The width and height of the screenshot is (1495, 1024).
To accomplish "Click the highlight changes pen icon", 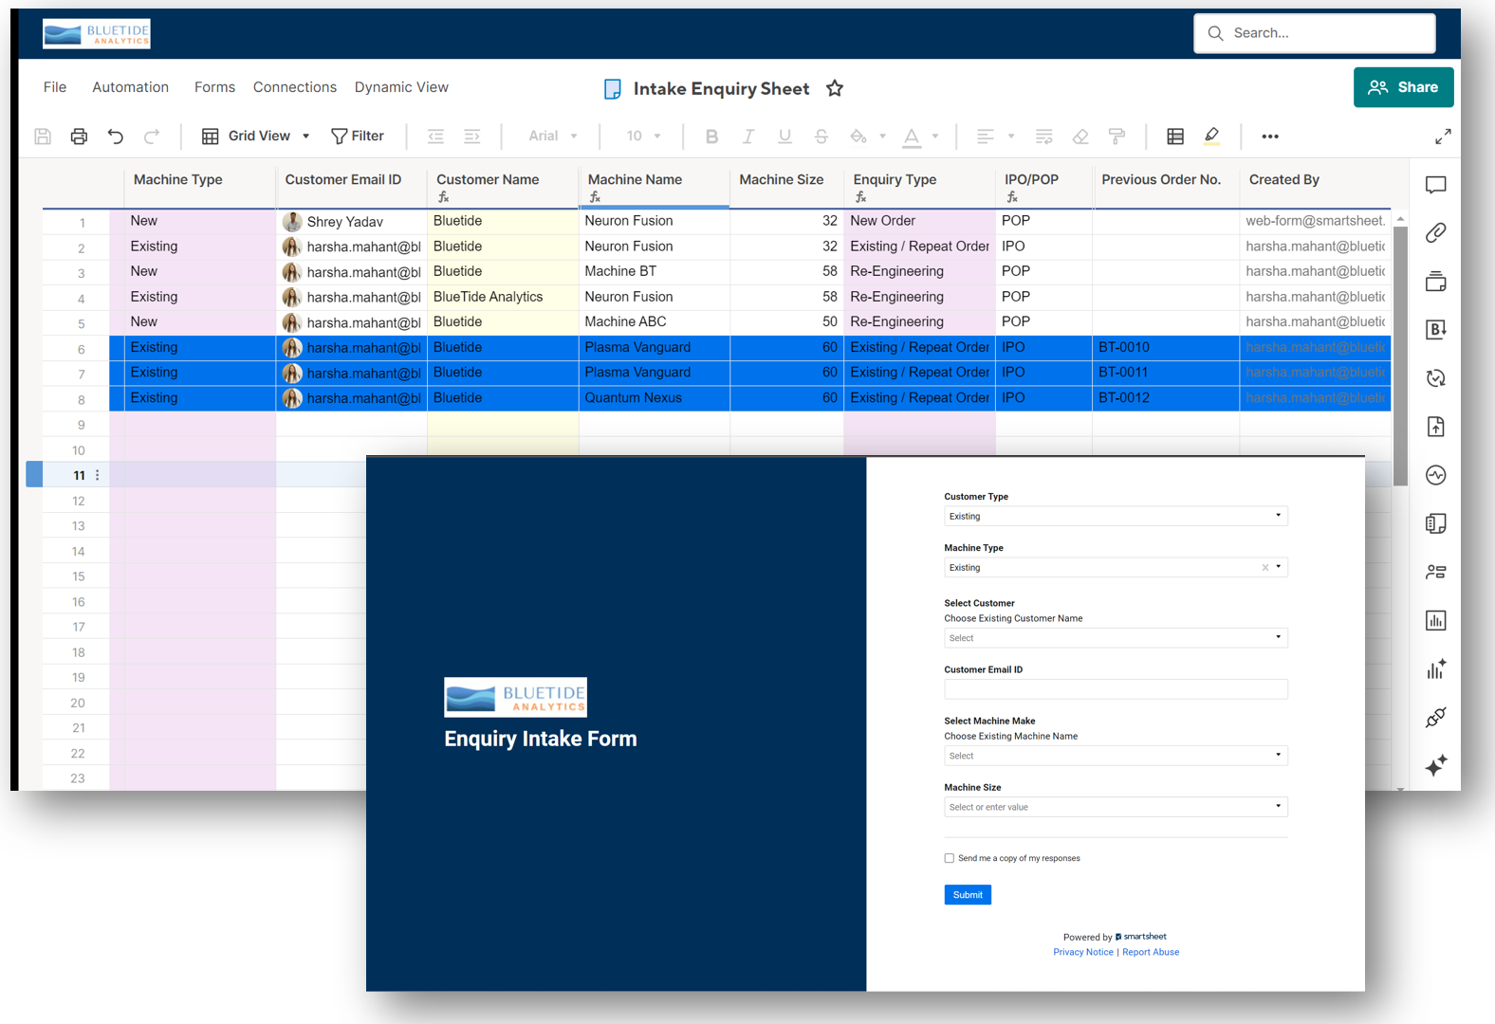I will (x=1211, y=137).
